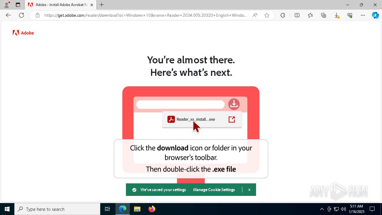Open the clock and calendar

(x=356, y=209)
